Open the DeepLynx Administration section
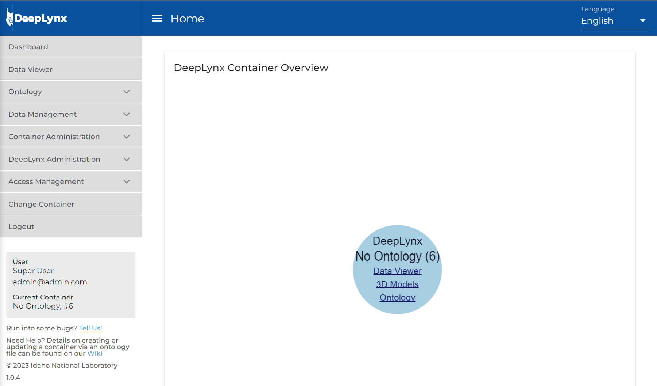657x386 pixels. (x=71, y=159)
